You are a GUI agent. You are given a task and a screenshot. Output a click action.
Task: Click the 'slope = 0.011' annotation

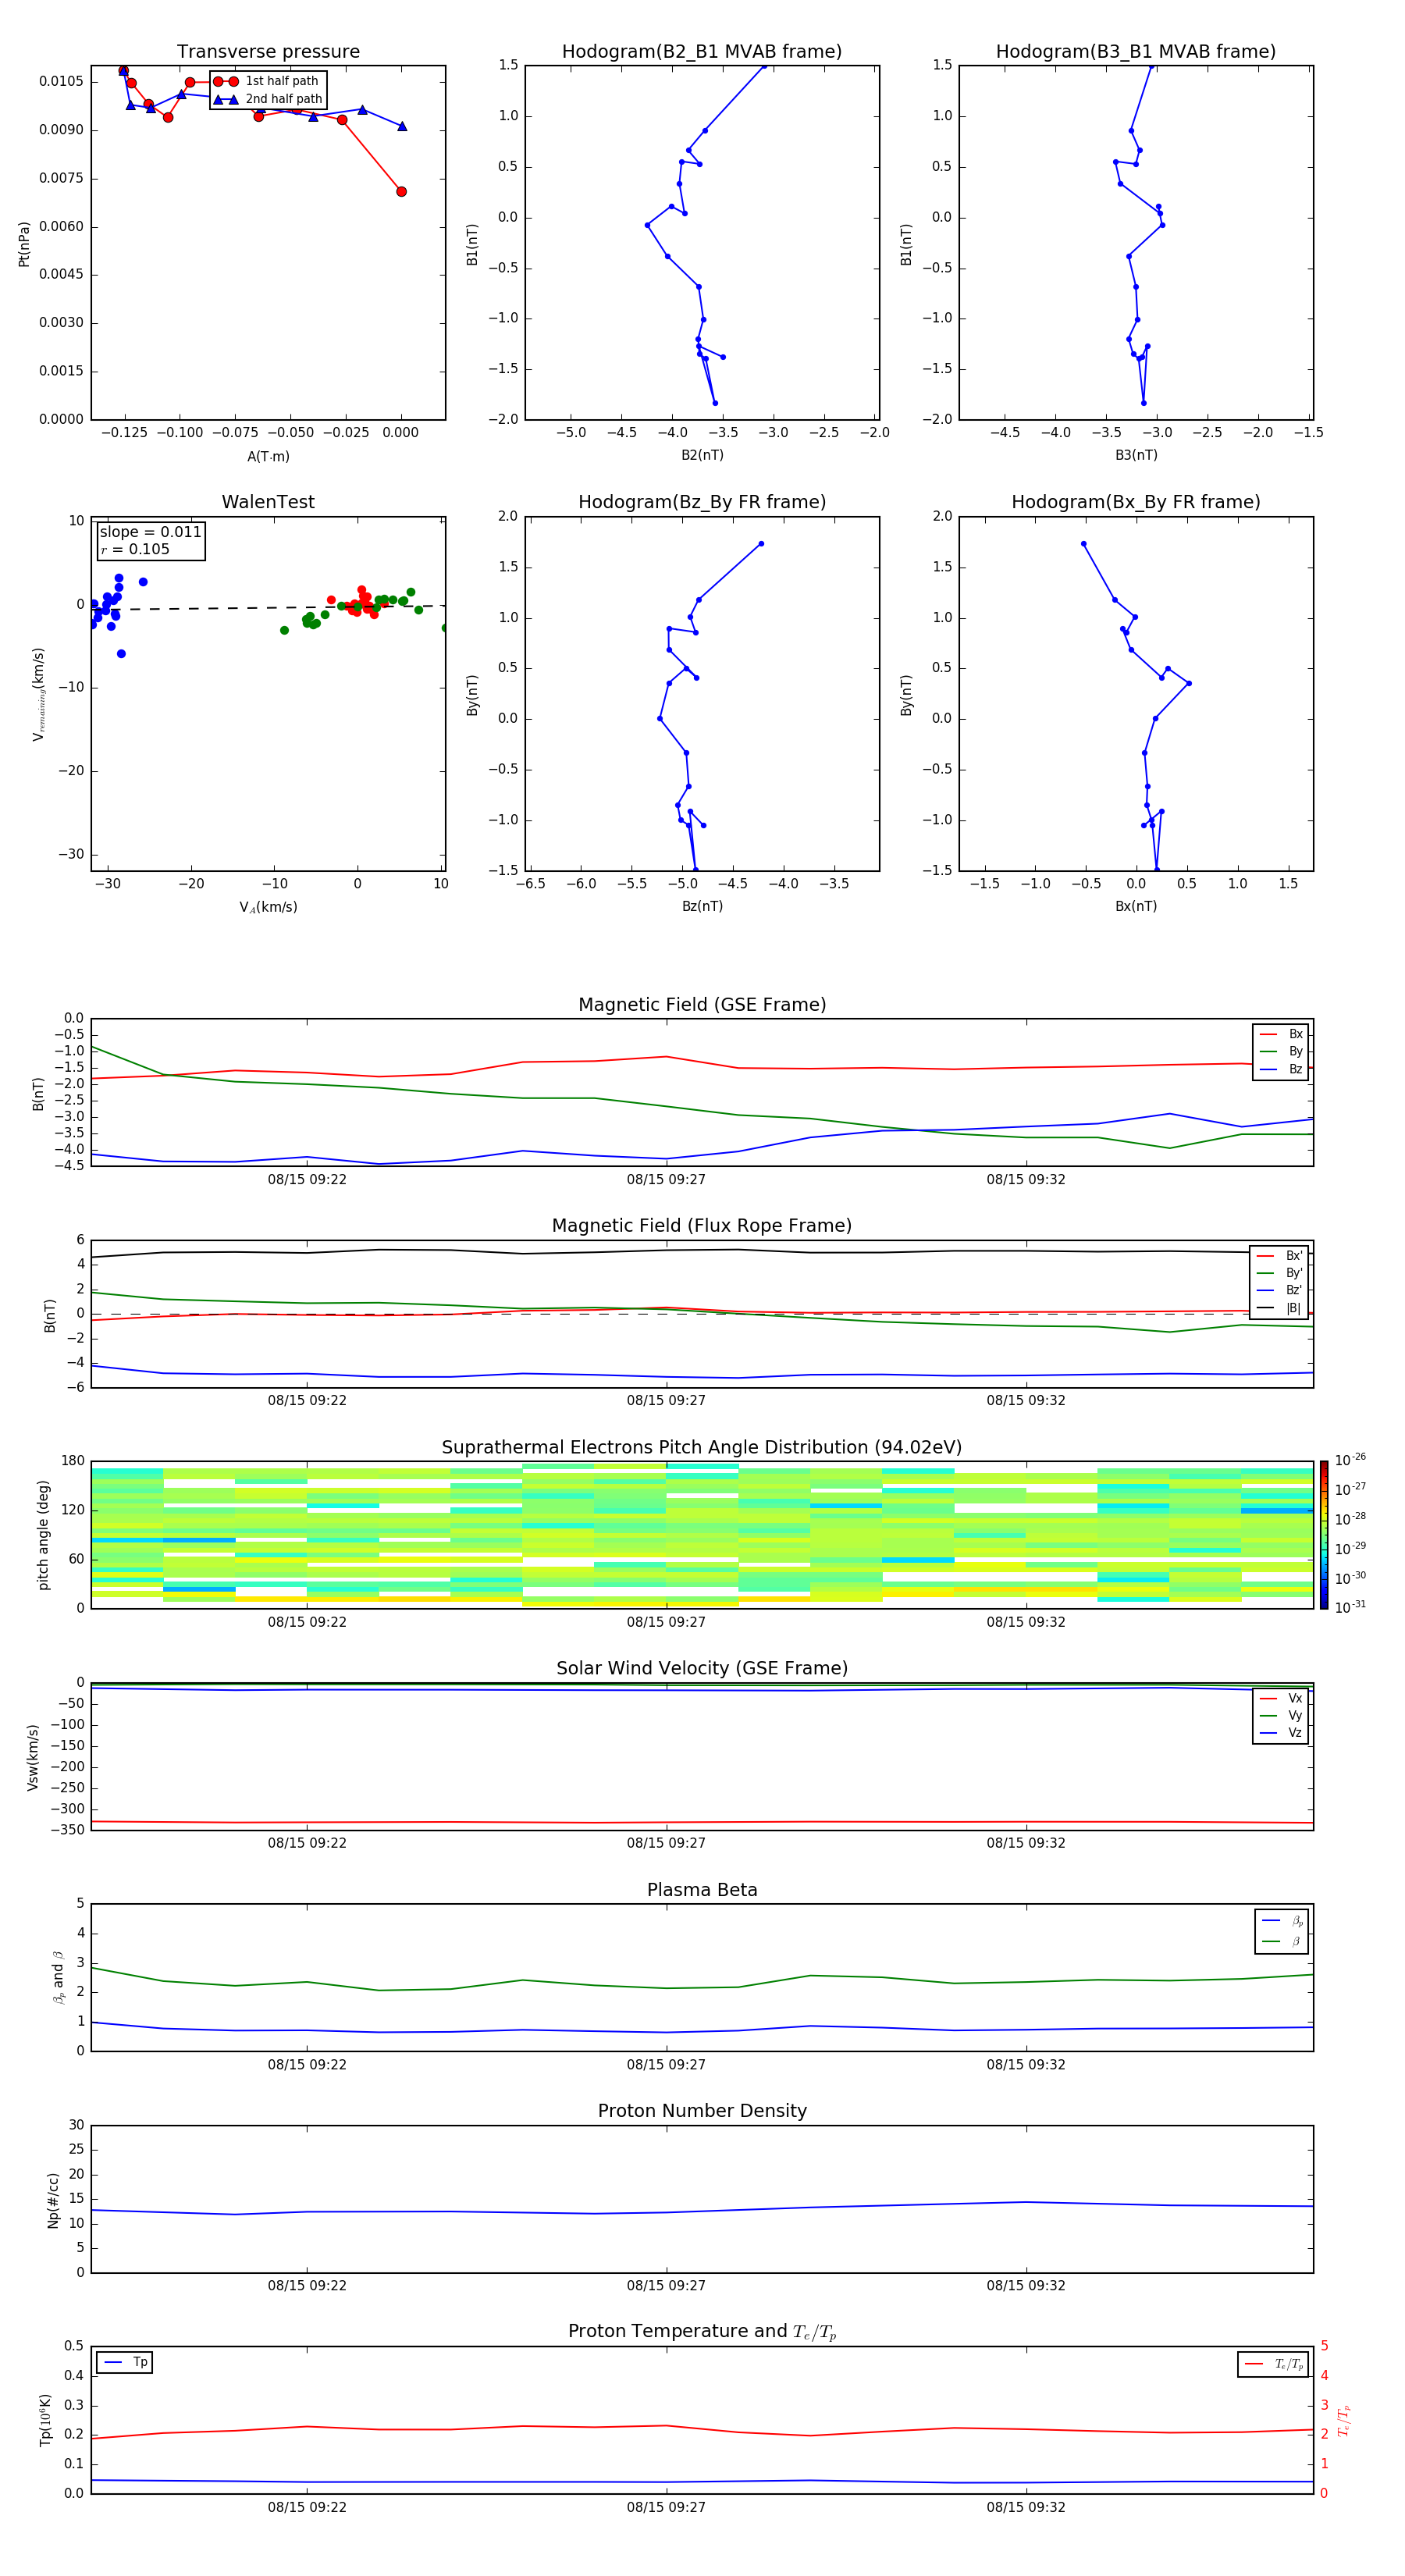point(150,532)
